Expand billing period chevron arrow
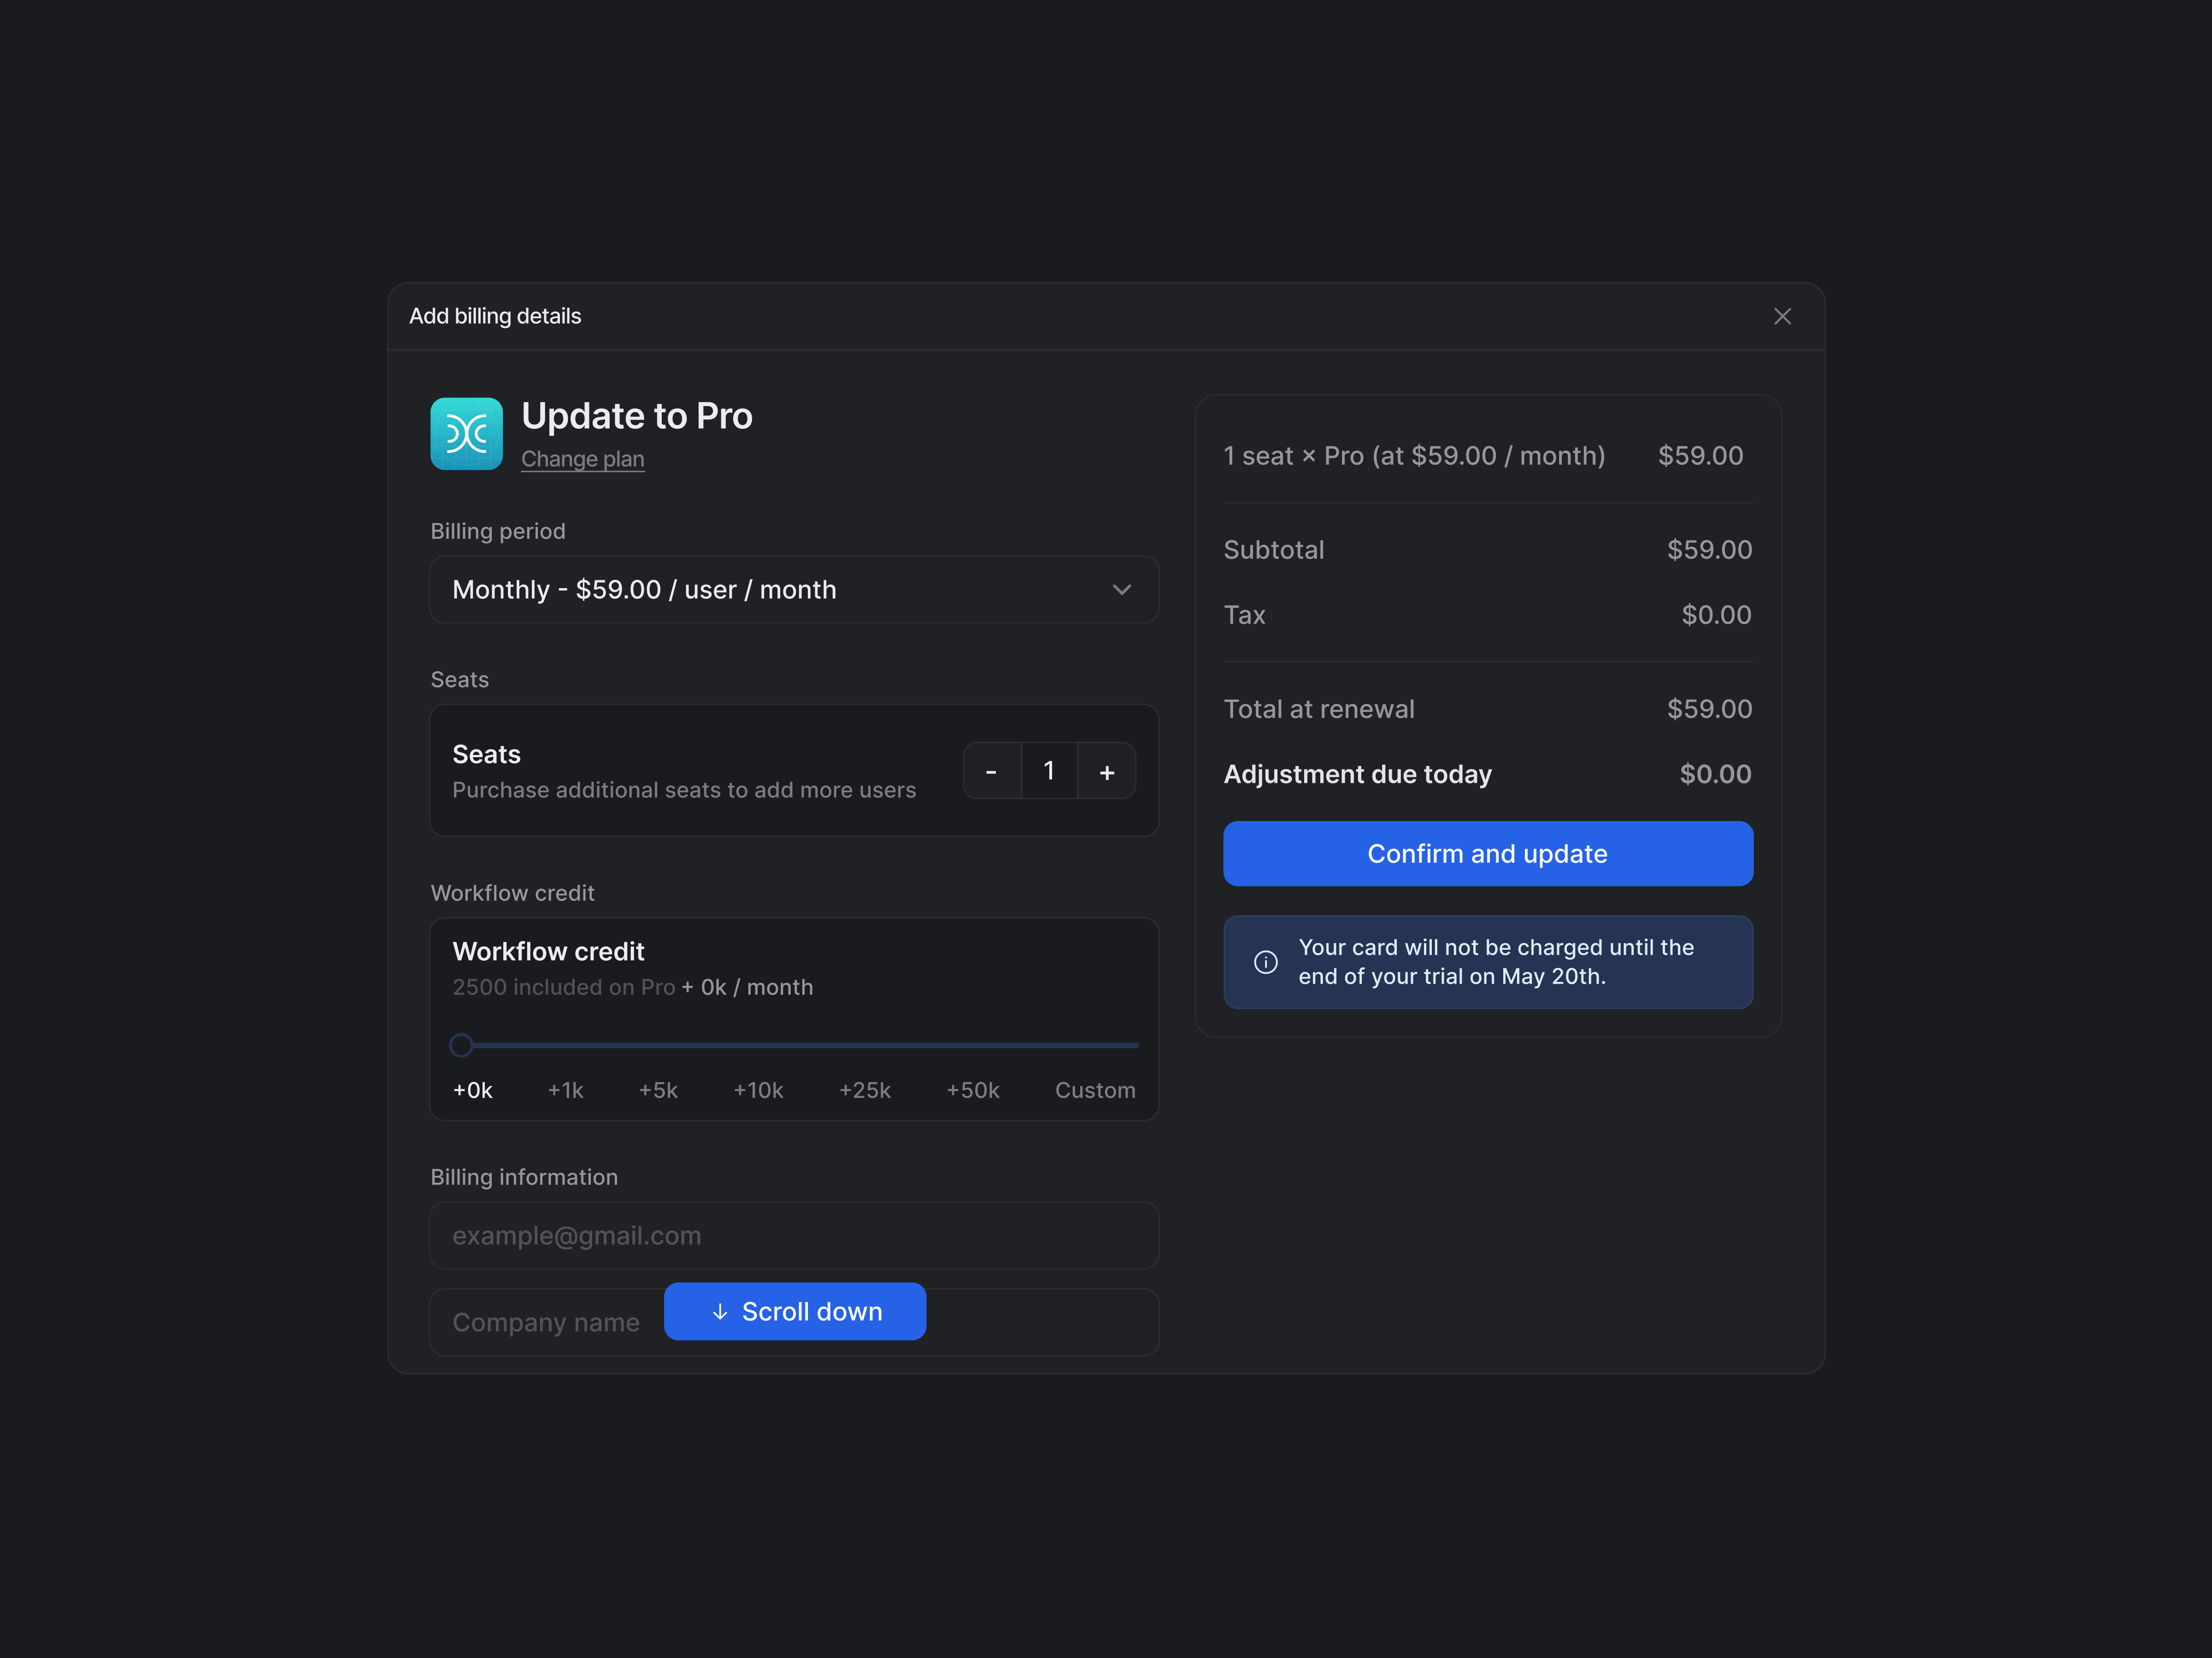This screenshot has height=1658, width=2212. click(x=1121, y=590)
